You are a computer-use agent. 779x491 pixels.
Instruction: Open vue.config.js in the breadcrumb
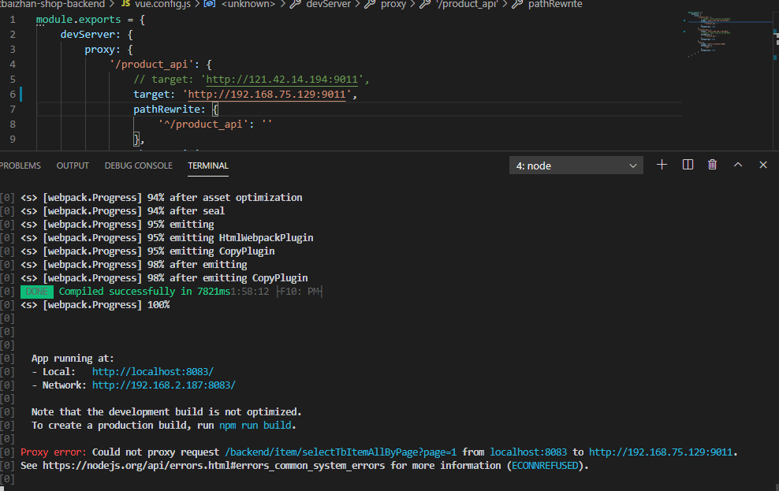point(162,5)
